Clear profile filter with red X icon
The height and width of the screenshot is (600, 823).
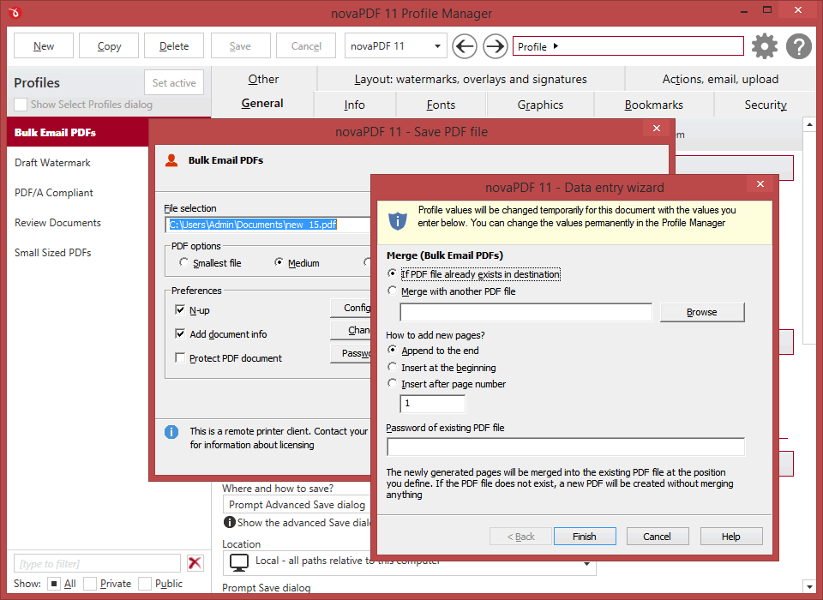click(x=195, y=563)
